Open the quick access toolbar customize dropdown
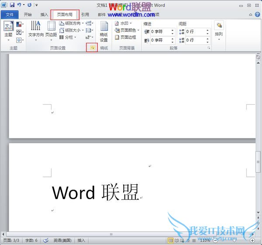The height and width of the screenshot is (245, 262). (37, 5)
